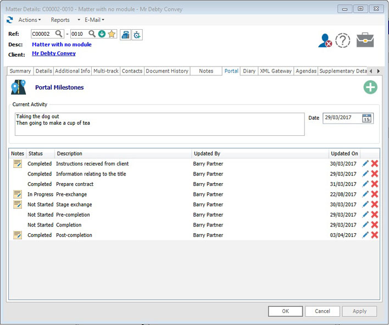
Task: Click the yellow star favourite icon
Action: pyautogui.click(x=112, y=34)
